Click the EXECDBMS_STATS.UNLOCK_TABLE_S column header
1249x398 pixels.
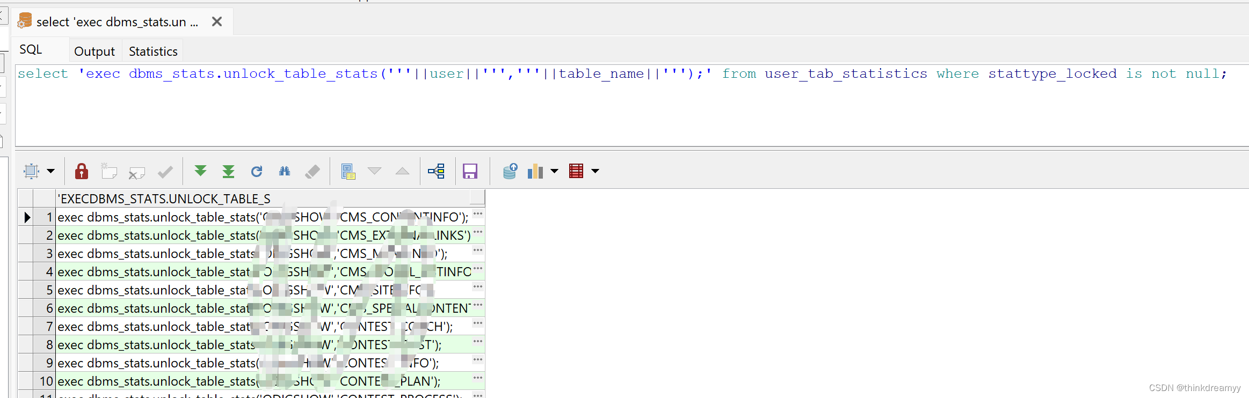pyautogui.click(x=263, y=198)
